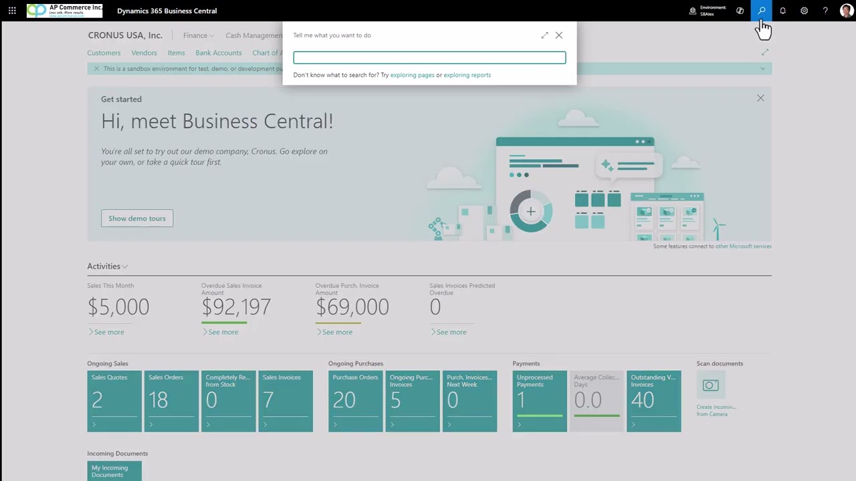Click the camera icon under Scan documents

click(x=711, y=385)
